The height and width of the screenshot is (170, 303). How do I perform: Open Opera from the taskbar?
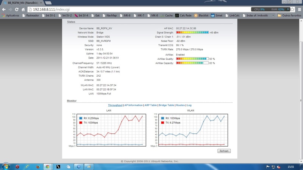pyautogui.click(x=17, y=167)
